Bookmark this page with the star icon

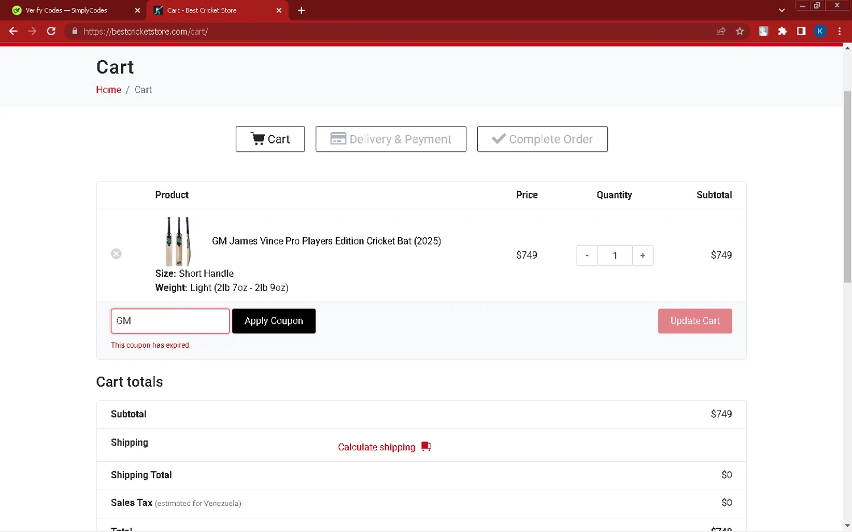point(740,31)
